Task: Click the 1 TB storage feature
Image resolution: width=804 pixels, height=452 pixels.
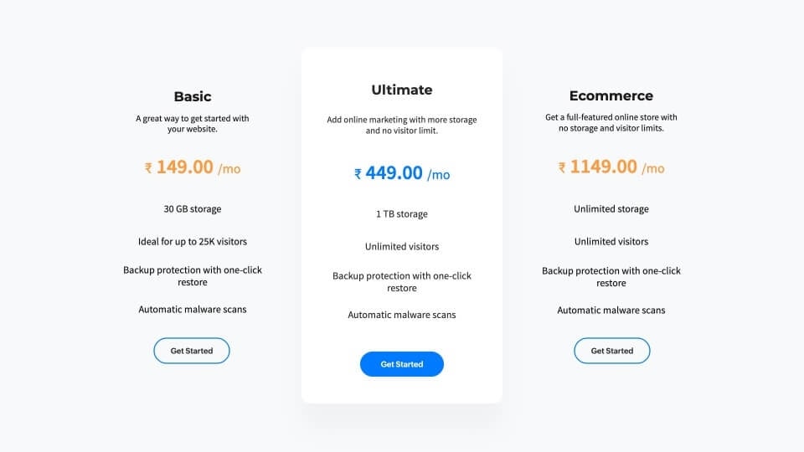Action: coord(401,214)
